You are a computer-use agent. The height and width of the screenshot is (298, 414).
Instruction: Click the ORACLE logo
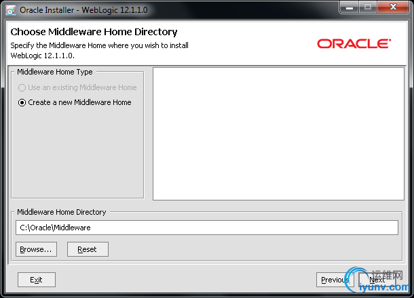pyautogui.click(x=354, y=44)
